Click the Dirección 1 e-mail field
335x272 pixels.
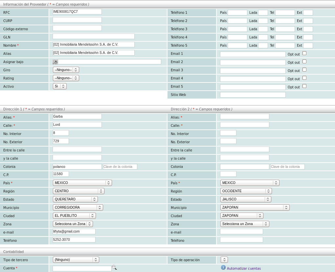(74, 232)
